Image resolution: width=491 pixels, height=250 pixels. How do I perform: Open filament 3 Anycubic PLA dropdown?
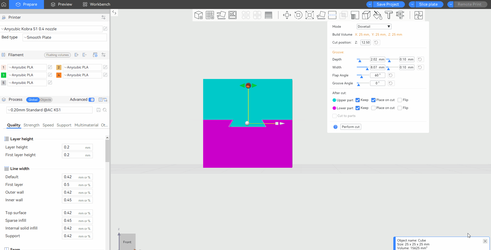(27, 75)
